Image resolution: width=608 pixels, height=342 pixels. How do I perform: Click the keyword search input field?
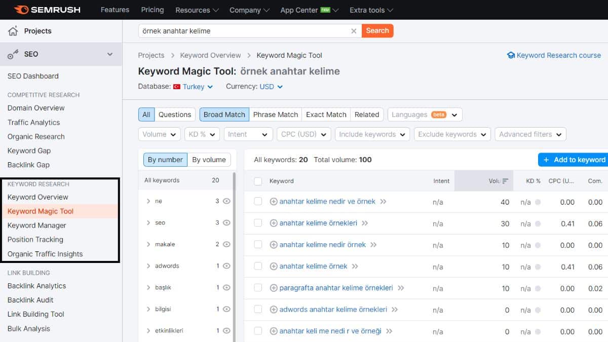pyautogui.click(x=243, y=31)
